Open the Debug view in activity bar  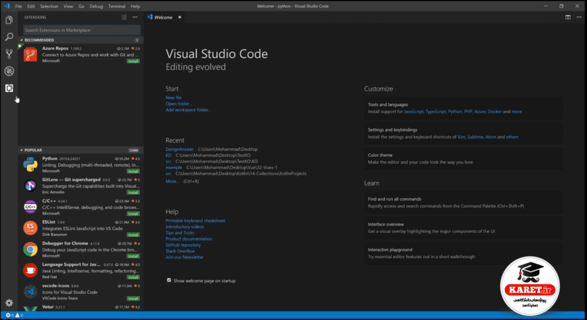9,71
